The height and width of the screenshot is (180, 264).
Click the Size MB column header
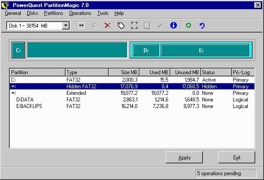(124, 72)
